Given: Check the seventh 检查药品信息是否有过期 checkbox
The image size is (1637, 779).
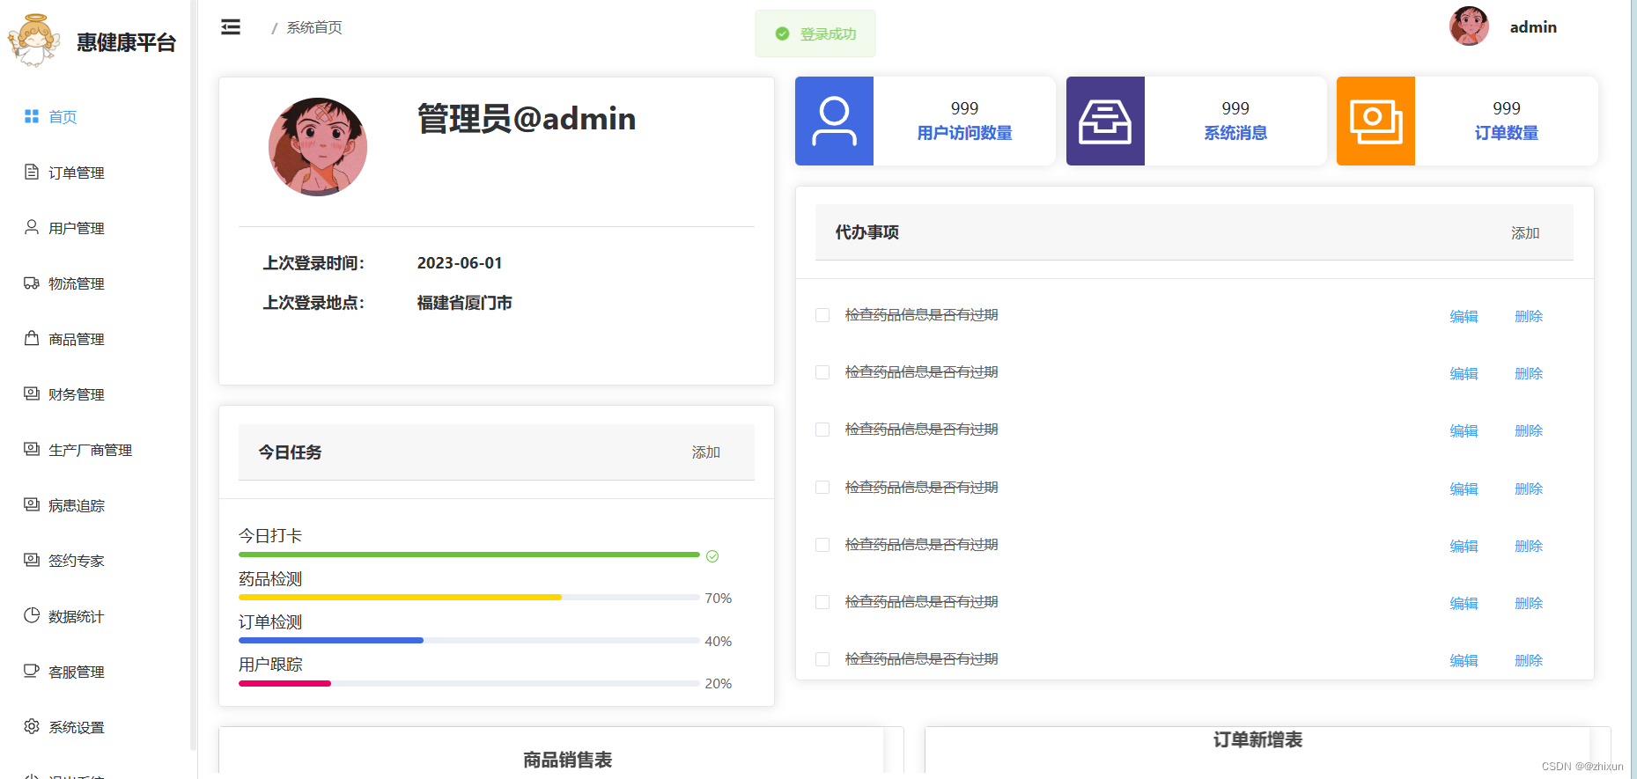Looking at the screenshot, I should [822, 659].
